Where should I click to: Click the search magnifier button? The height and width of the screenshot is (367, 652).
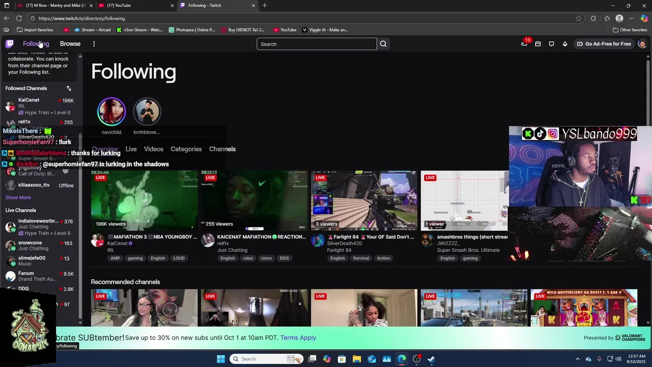383,44
